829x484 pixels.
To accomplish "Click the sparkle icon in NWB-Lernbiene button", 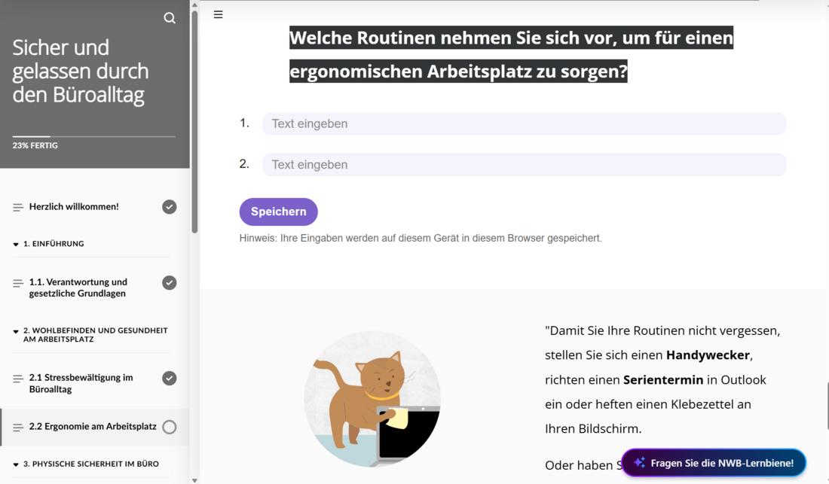I will (x=639, y=462).
